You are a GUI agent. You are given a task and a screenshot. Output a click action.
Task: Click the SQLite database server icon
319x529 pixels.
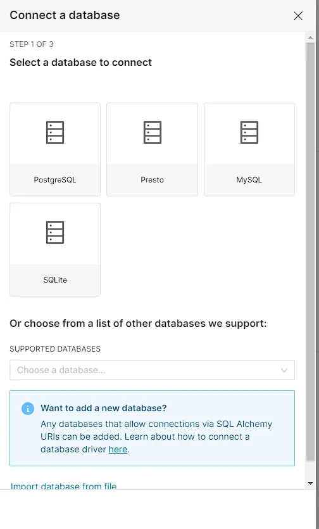[x=55, y=233]
